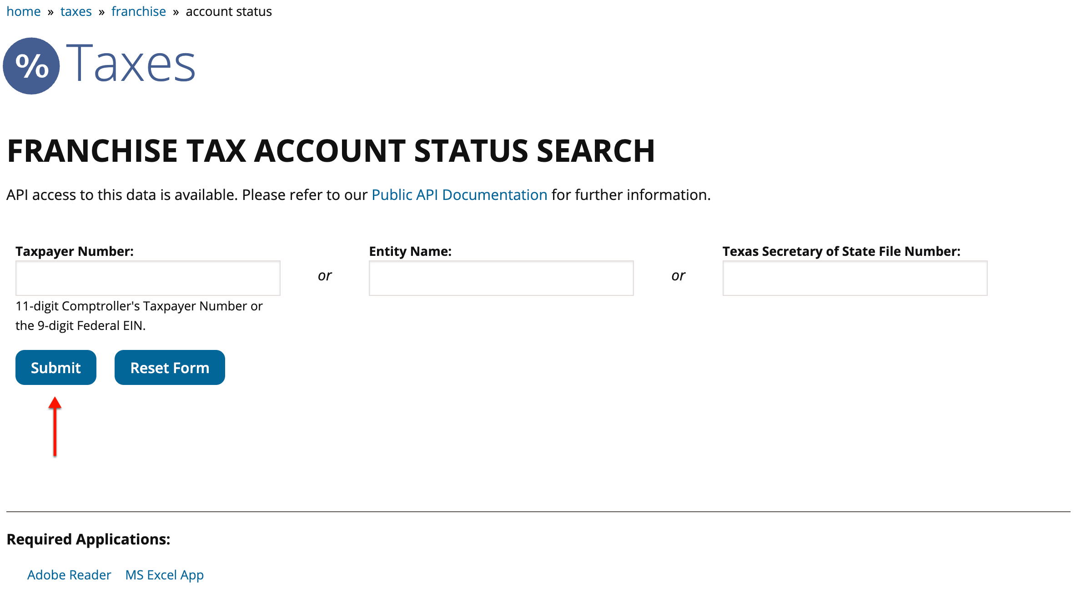Click the Required Applications heading

coord(88,539)
